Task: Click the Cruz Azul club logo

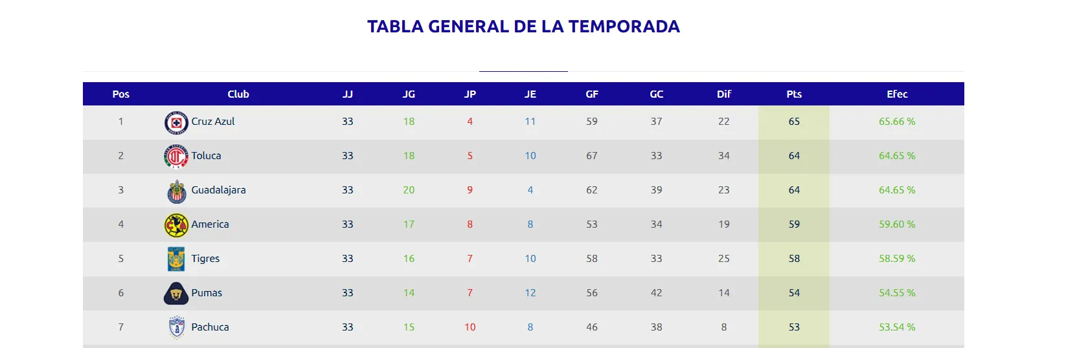Action: coord(176,122)
